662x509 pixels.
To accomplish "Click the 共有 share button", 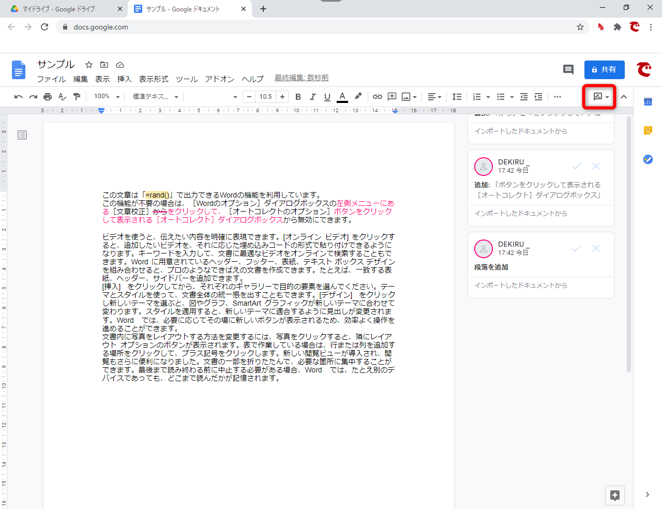I will (x=605, y=70).
